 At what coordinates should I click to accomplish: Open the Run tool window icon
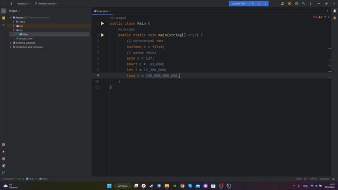click(4, 151)
